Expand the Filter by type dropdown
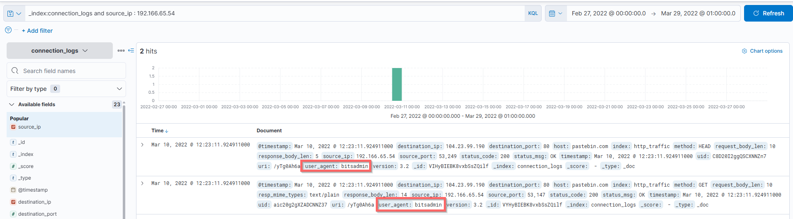Viewport: 793px width, 219px height. [x=66, y=89]
